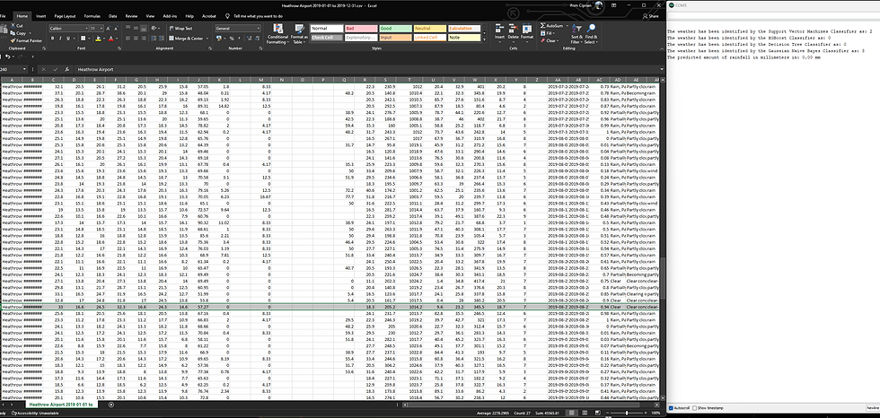Image resolution: width=880 pixels, height=418 pixels.
Task: Apply bold formatting
Action: (52, 39)
